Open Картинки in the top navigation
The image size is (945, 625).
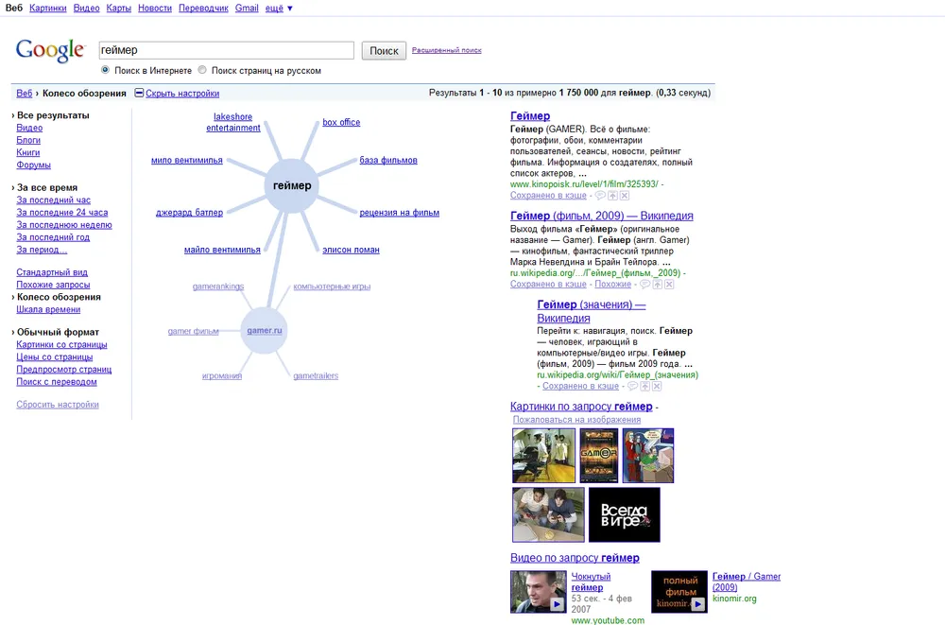(x=47, y=9)
